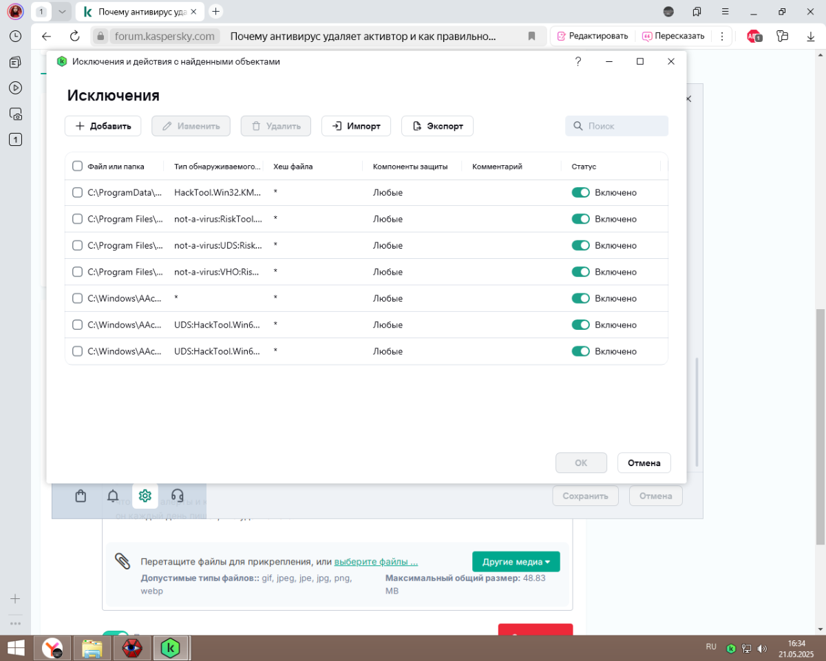Click Отмена in the Exclusions dialog
The image size is (826, 661).
pyautogui.click(x=644, y=463)
